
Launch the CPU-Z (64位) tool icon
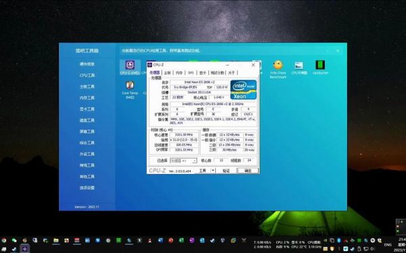pyautogui.click(x=130, y=67)
